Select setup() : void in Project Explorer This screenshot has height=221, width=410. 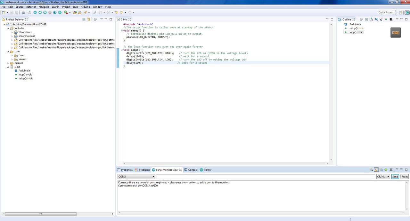point(26,78)
